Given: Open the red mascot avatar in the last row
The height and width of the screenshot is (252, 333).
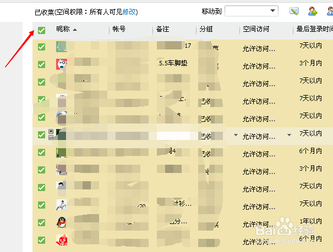Looking at the screenshot, I should (62, 240).
